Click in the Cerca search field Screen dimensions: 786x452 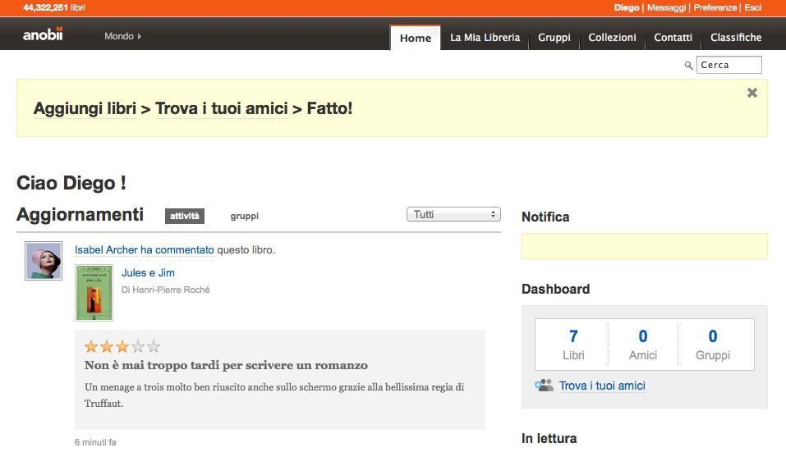(x=729, y=65)
